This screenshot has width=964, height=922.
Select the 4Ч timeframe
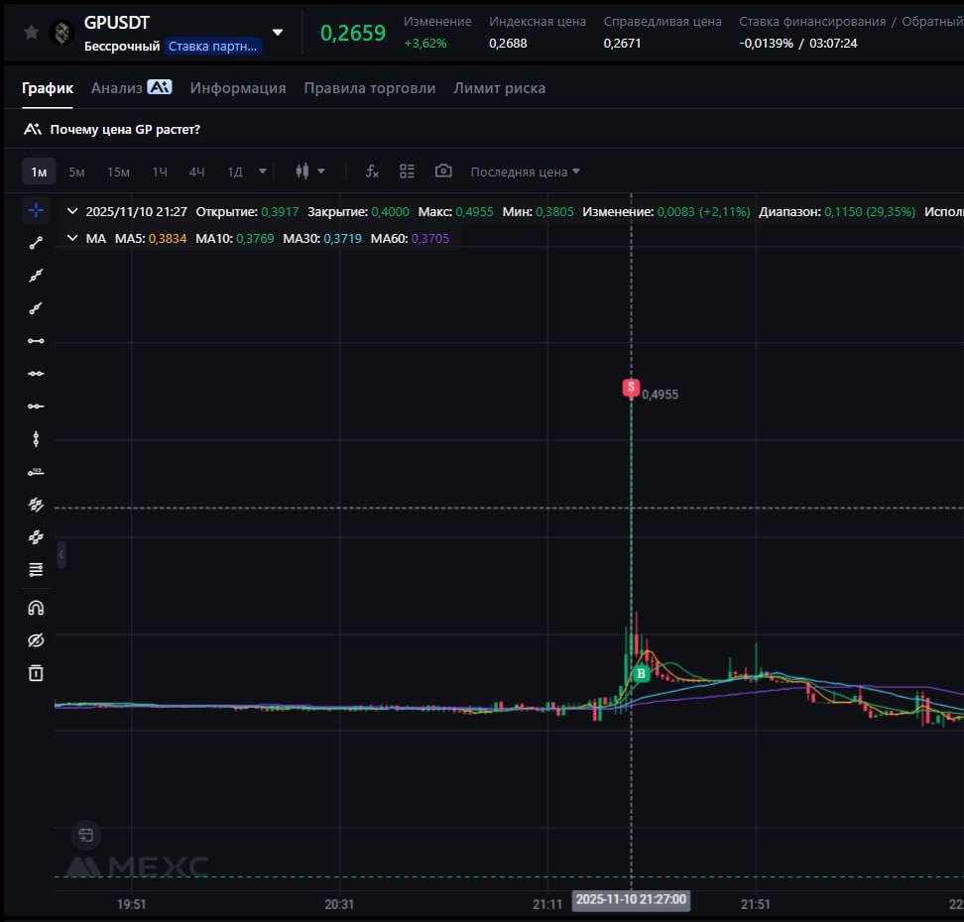pyautogui.click(x=196, y=173)
